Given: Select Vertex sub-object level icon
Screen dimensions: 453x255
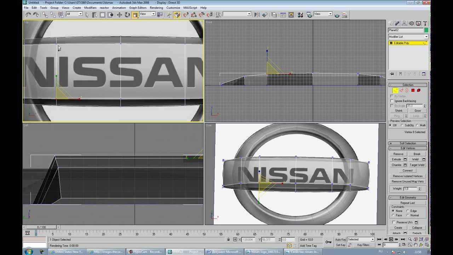Looking at the screenshot, I should pos(395,90).
